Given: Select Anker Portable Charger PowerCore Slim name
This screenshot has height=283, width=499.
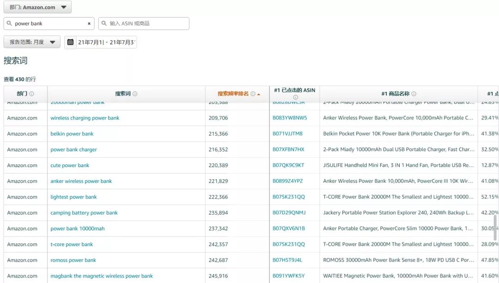Looking at the screenshot, I should [x=398, y=229].
